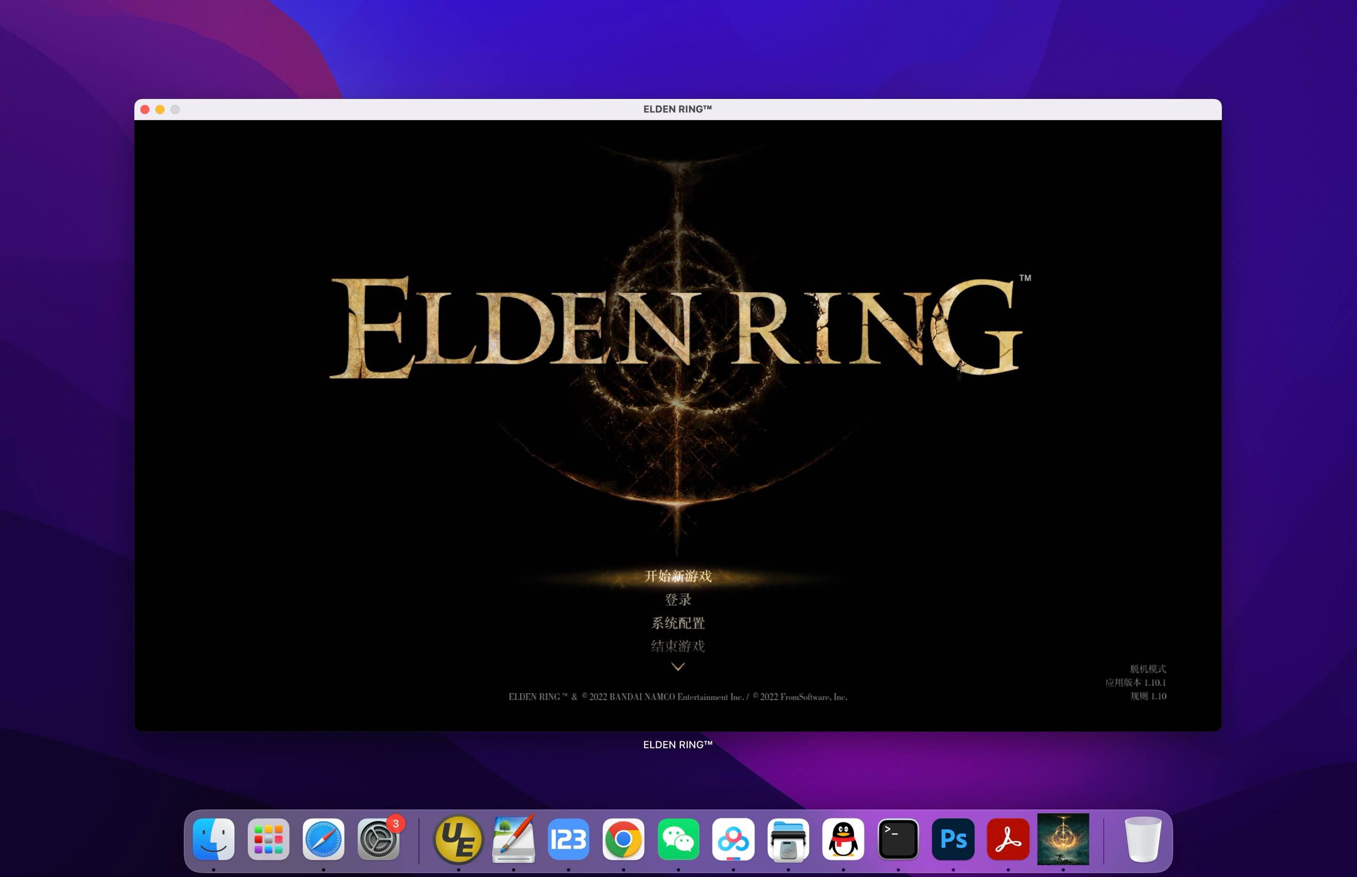The height and width of the screenshot is (877, 1357).
Task: Close the ELDEN RING window
Action: click(145, 109)
